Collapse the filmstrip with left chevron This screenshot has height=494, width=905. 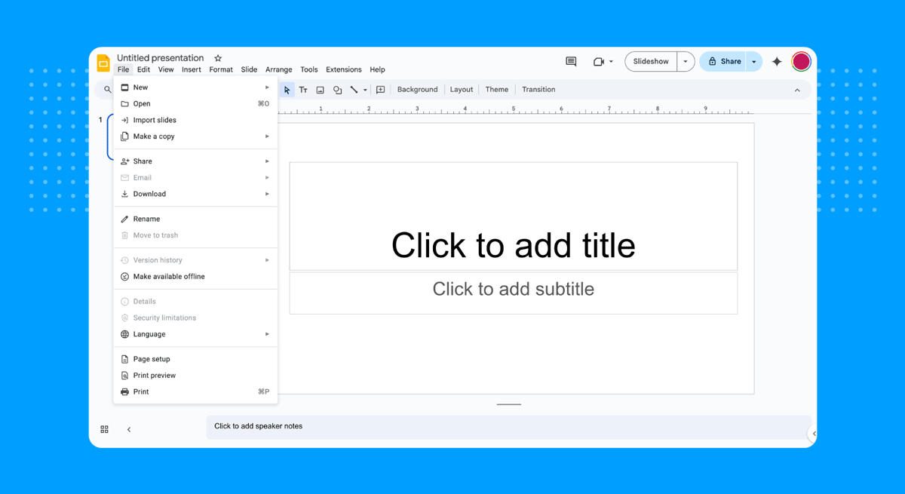(x=129, y=429)
